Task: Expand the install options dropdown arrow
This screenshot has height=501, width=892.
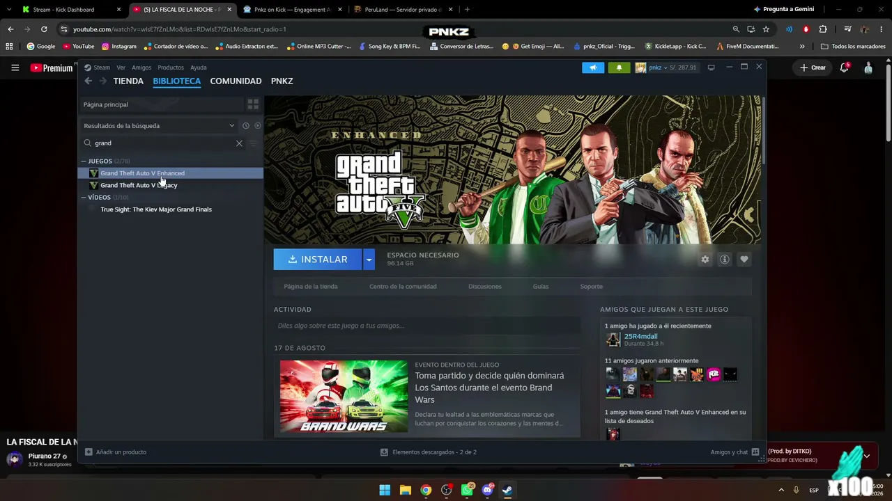Action: coord(369,260)
